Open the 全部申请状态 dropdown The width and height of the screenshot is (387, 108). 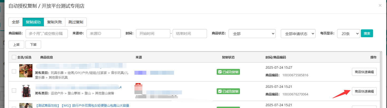coord(298,34)
